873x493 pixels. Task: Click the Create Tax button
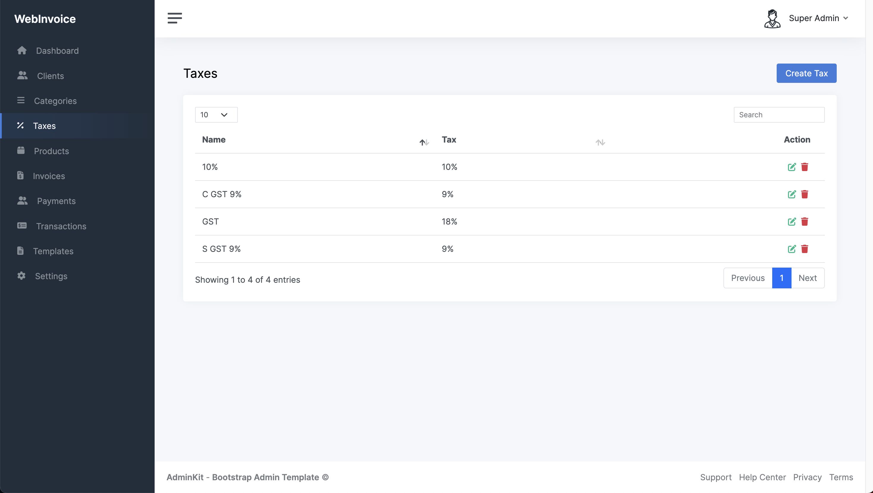point(806,73)
